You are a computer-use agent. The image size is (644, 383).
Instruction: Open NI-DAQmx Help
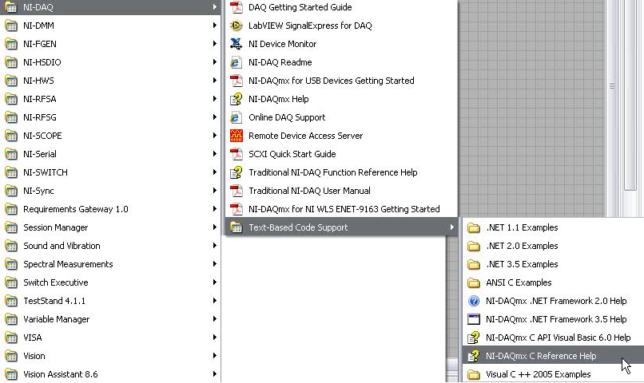(x=341, y=99)
